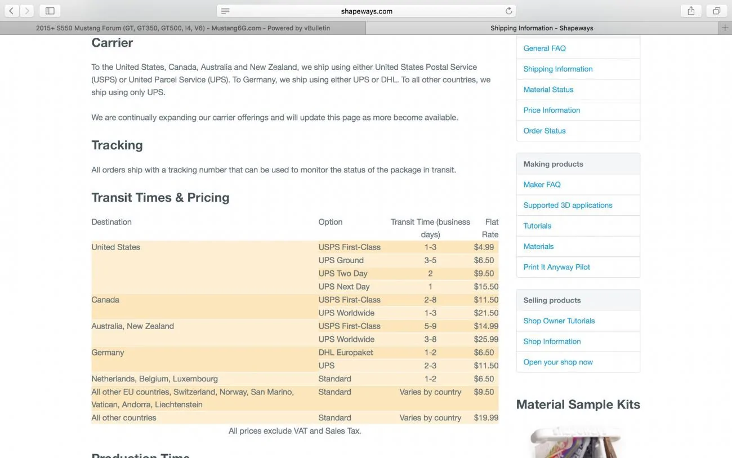Toggle the Safari sidebar button
Screen dimensions: 732x458
(50, 11)
